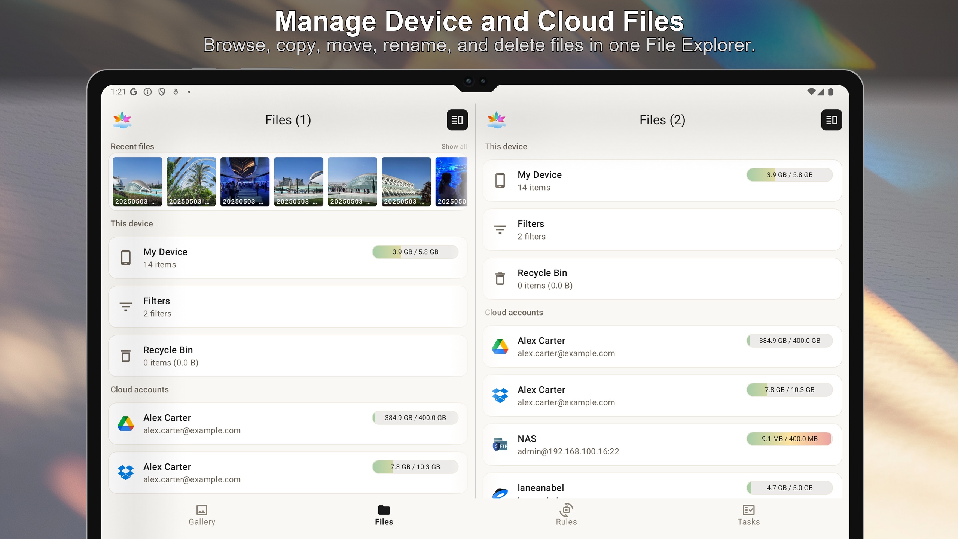
Task: Tap the Filters icon in Files (2)
Action: [500, 230]
